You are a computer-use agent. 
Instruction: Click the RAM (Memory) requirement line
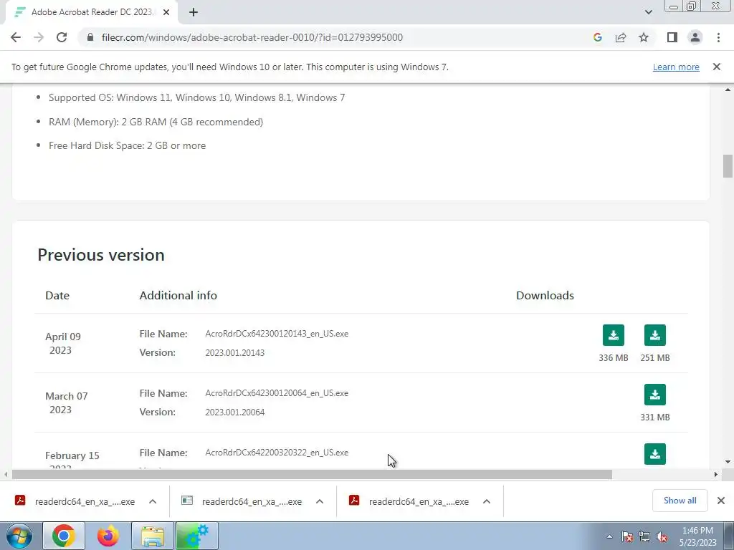156,122
